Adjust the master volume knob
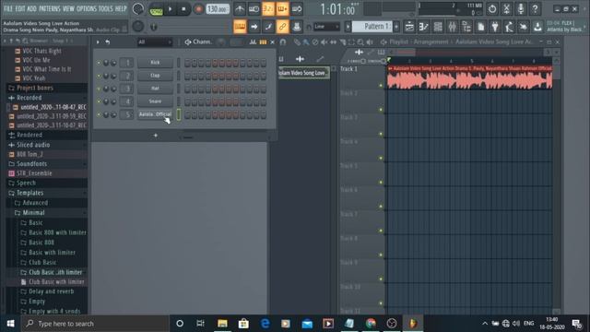This screenshot has width=590, height=332. (x=137, y=9)
